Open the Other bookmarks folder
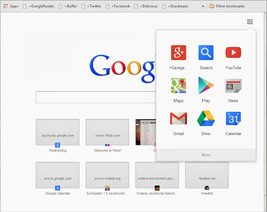 [x=227, y=6]
